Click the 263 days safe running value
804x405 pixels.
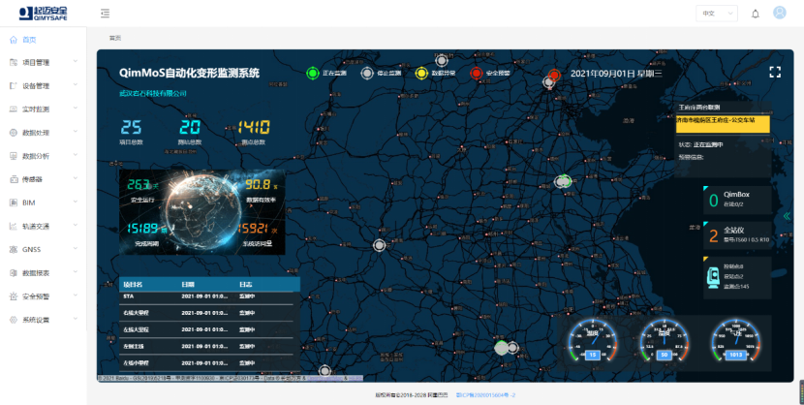pyautogui.click(x=138, y=184)
